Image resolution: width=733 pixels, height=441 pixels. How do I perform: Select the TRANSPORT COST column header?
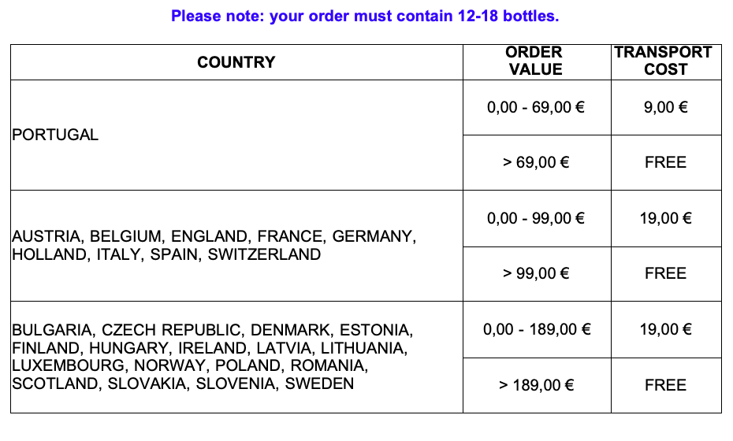tap(666, 62)
